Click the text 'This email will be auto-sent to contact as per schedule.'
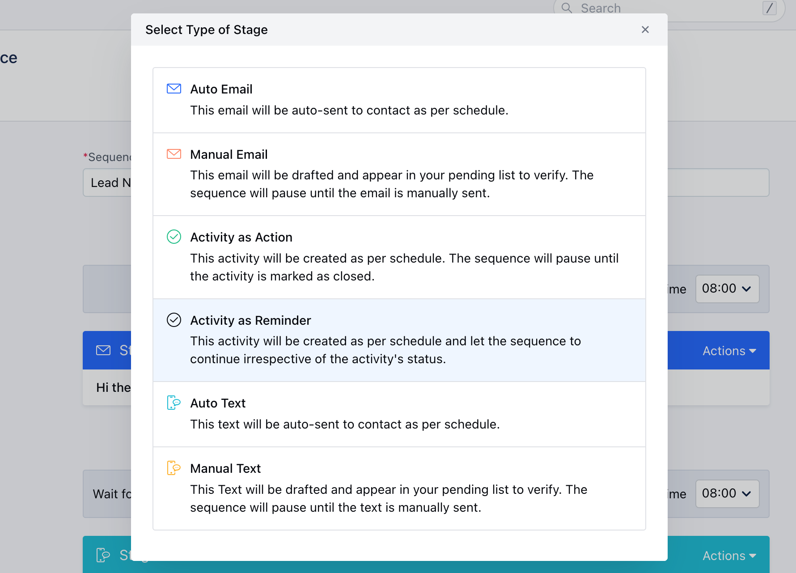796x573 pixels. (349, 110)
